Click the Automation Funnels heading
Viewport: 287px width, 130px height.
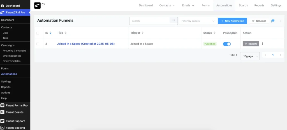(x=55, y=20)
